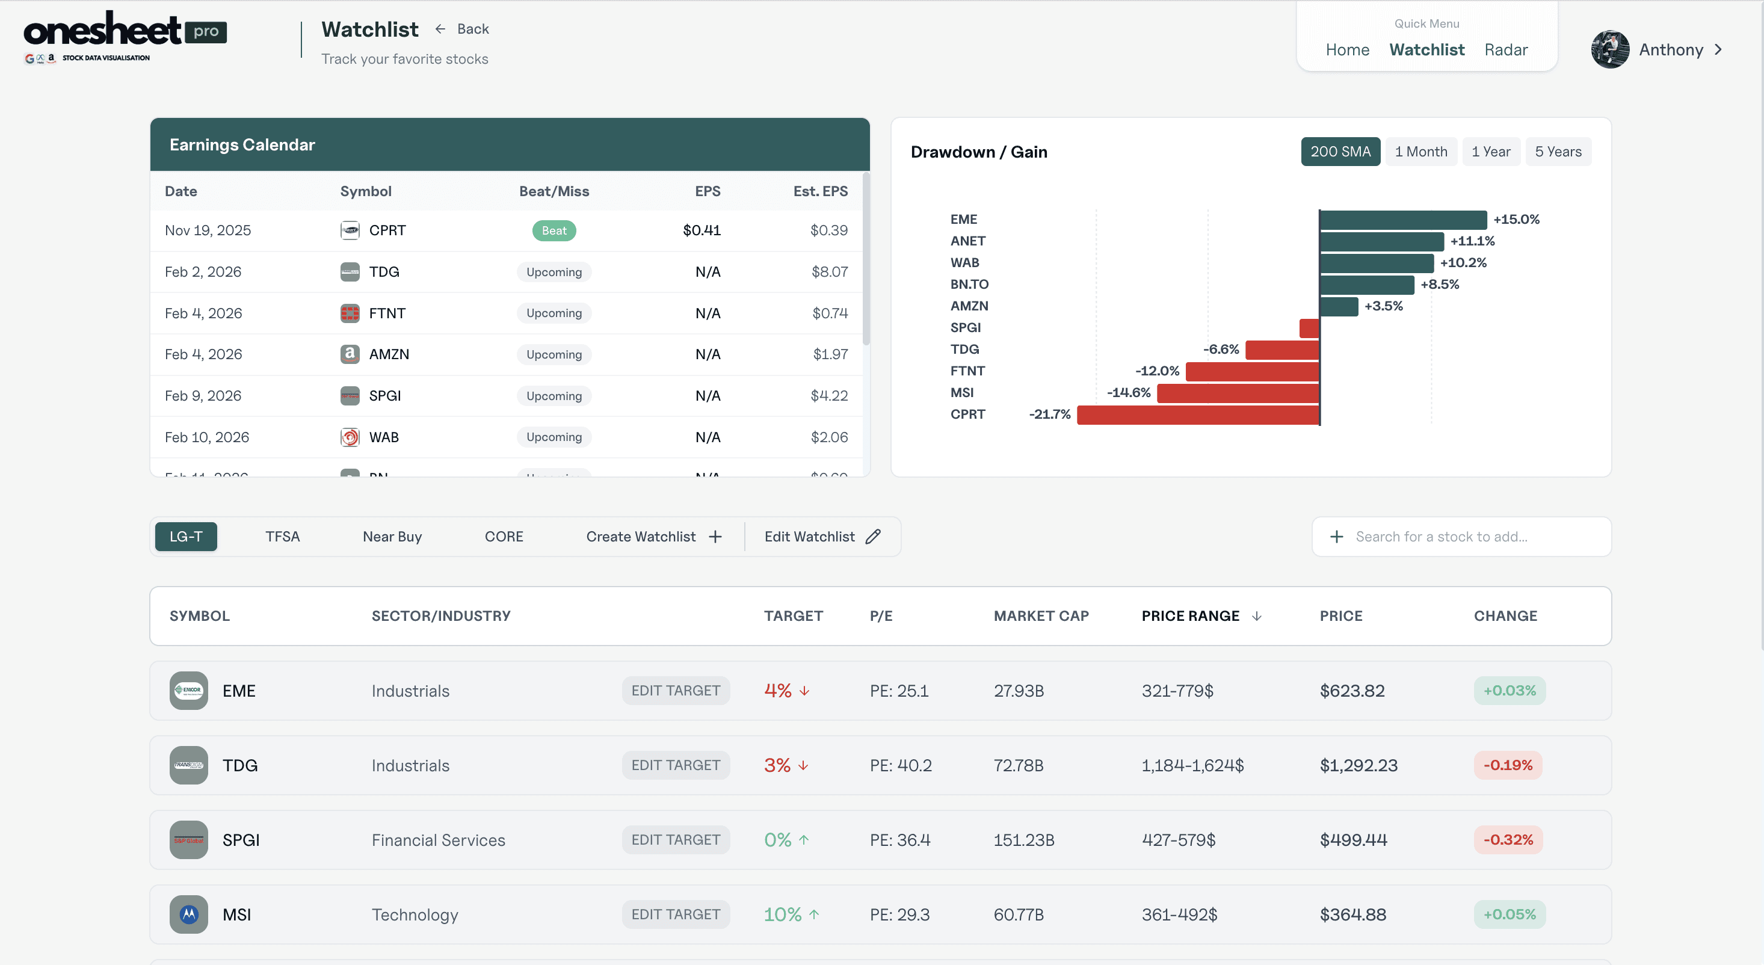Click the Price Range sort arrow
1764x965 pixels.
click(1257, 615)
